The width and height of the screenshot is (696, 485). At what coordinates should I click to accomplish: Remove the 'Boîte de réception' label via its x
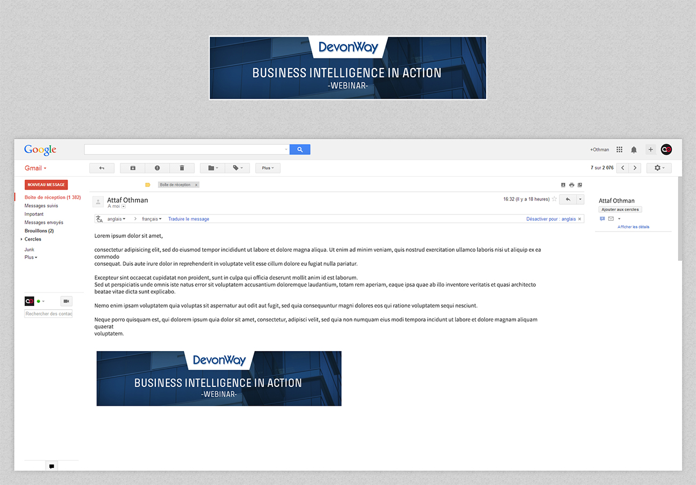tap(196, 185)
